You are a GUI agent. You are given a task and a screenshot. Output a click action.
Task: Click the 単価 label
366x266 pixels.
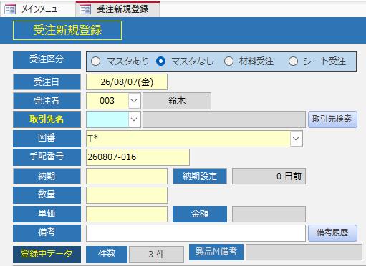(47, 214)
